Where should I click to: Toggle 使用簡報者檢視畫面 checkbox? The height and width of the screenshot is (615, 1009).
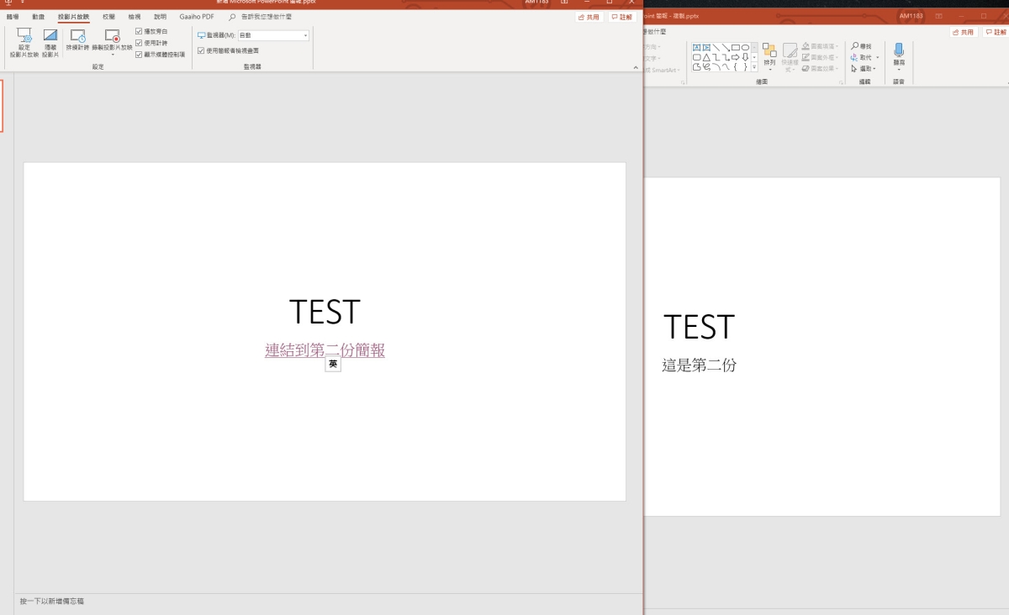tap(200, 50)
